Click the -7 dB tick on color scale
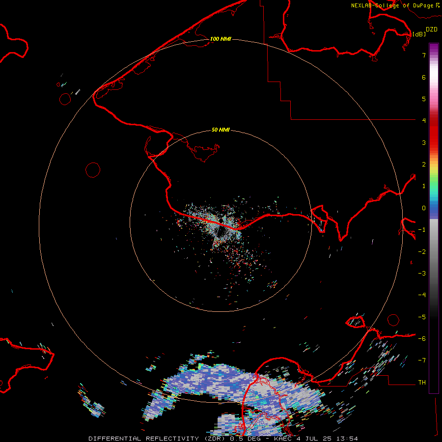Image resolution: width=442 pixels, height=442 pixels. (422, 360)
